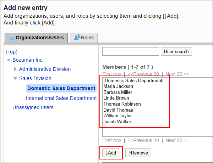Expand the Administrative Division node
Screen dimensions: 213x163
[x=15, y=69]
